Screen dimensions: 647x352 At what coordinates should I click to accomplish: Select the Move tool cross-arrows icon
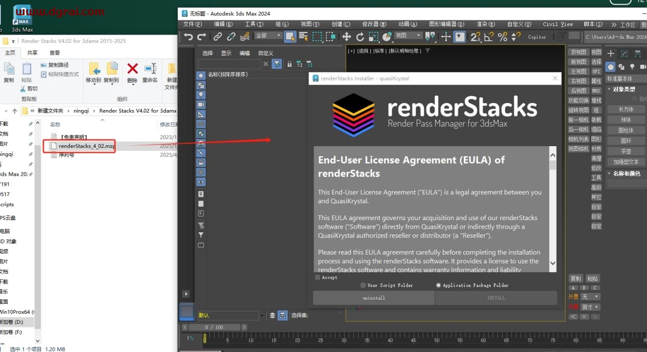click(347, 37)
